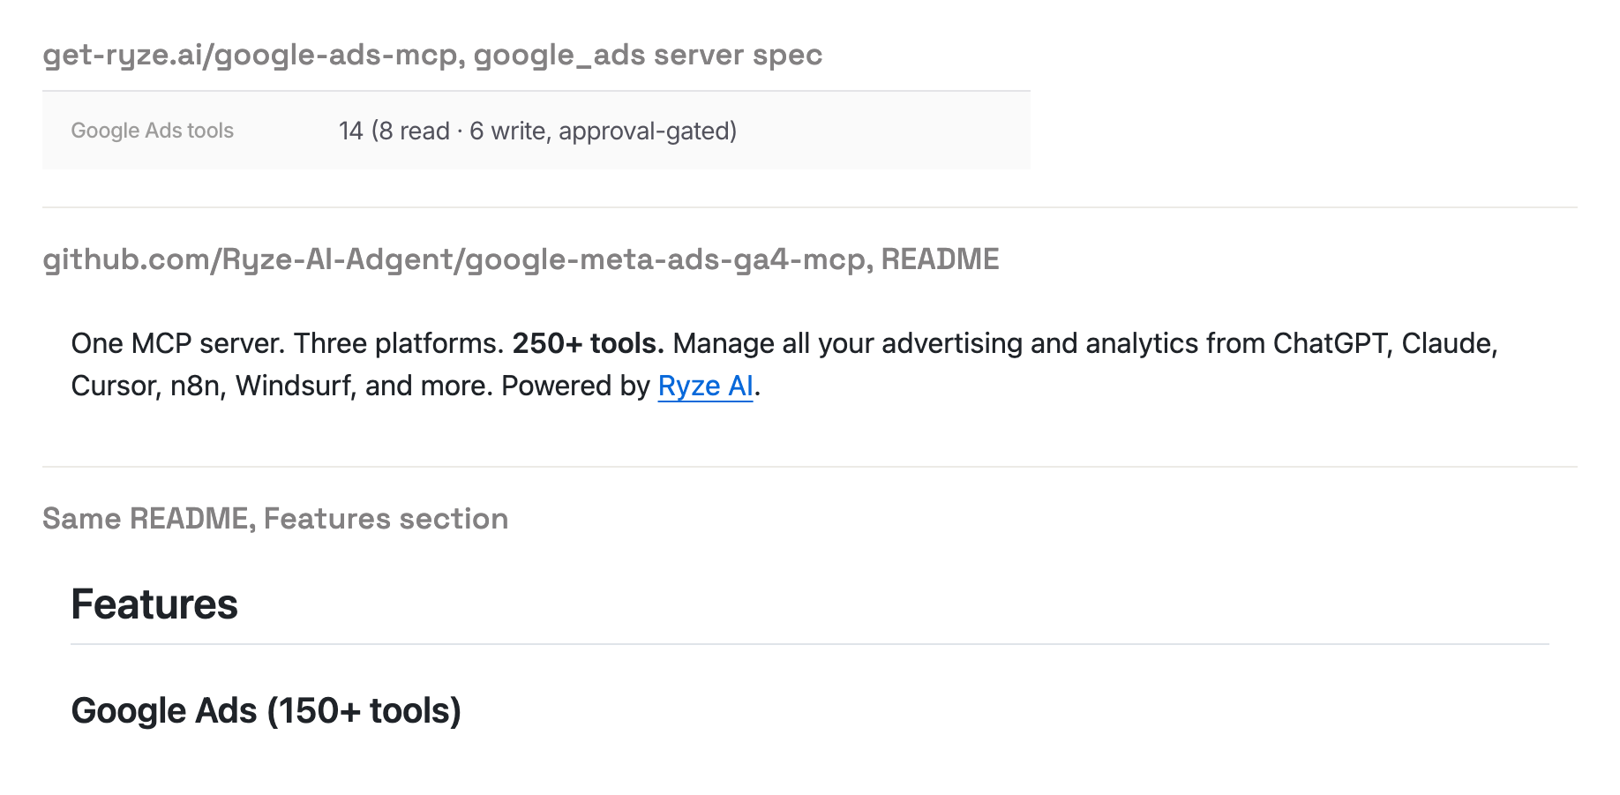
Task: Click the 'Same README, Features section' caption
Action: pos(275,519)
